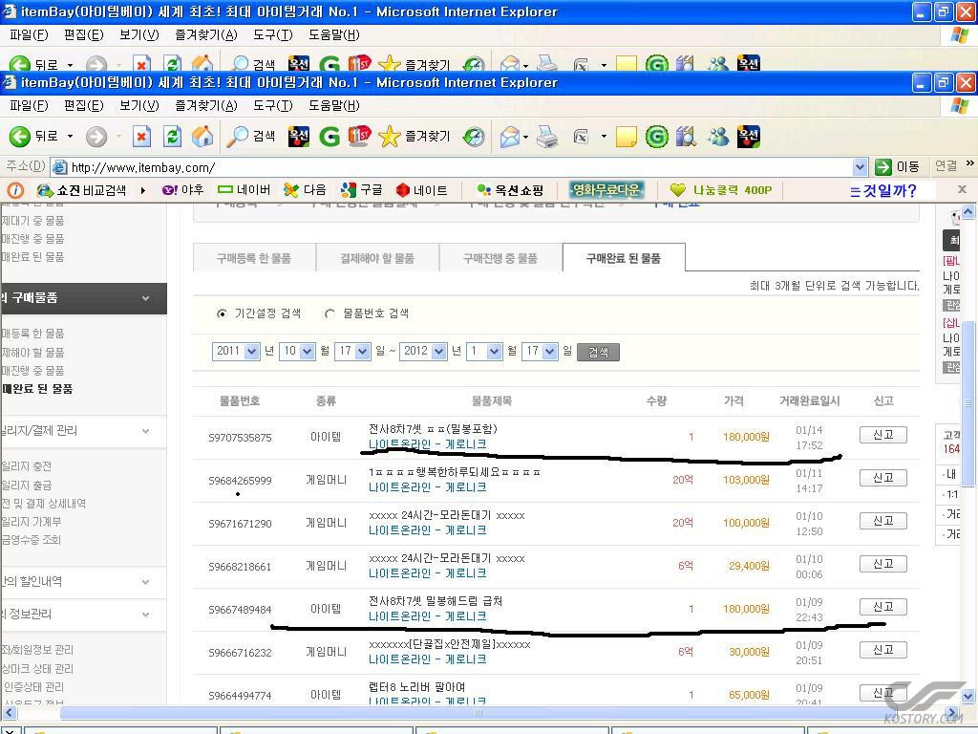This screenshot has height=734, width=978.
Task: Click 신고 for item 59671671290
Action: tap(883, 521)
